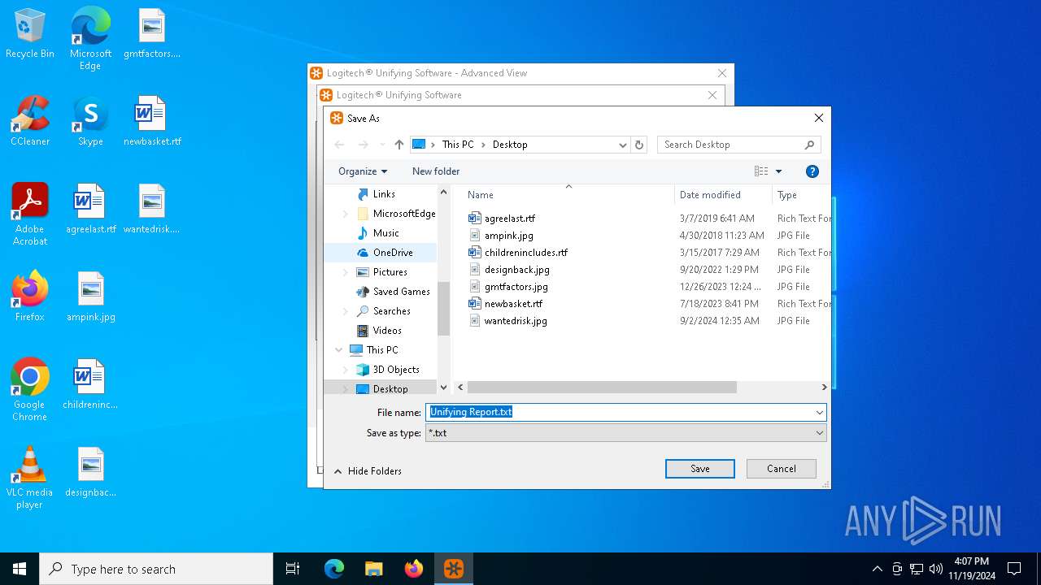Open Adobe Acrobat desktop shortcut
Image resolution: width=1041 pixels, height=585 pixels.
pyautogui.click(x=30, y=214)
